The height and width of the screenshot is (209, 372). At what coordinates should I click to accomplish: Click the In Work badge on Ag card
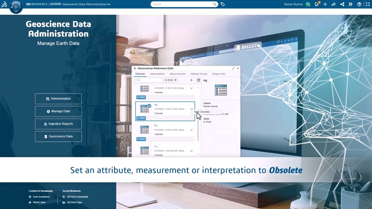coord(141,118)
